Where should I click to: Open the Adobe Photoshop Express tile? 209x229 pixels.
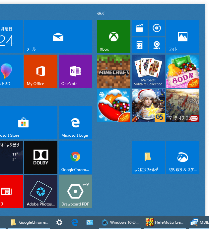point(41,192)
